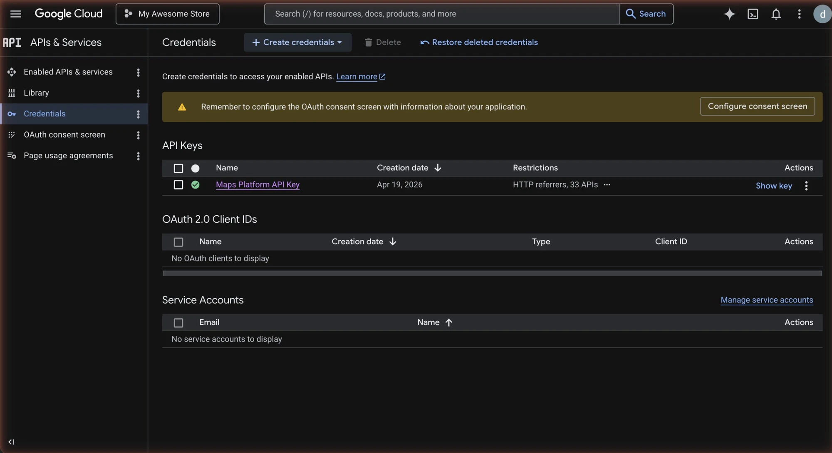The height and width of the screenshot is (453, 832).
Task: Collapse the side navigation panel
Action: [x=11, y=442]
